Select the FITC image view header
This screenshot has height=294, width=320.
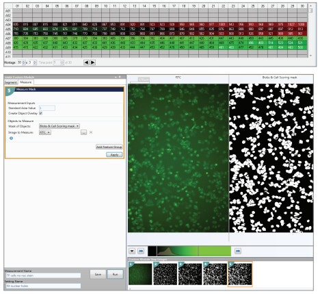pos(178,77)
